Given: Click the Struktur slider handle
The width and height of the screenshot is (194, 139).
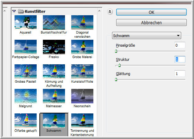Looking at the screenshot, I should [x=119, y=65].
